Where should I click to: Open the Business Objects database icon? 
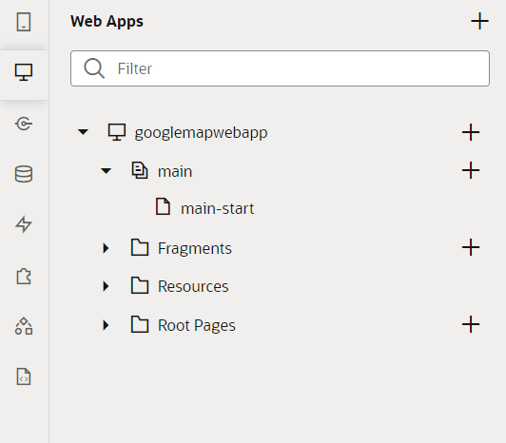coord(24,174)
